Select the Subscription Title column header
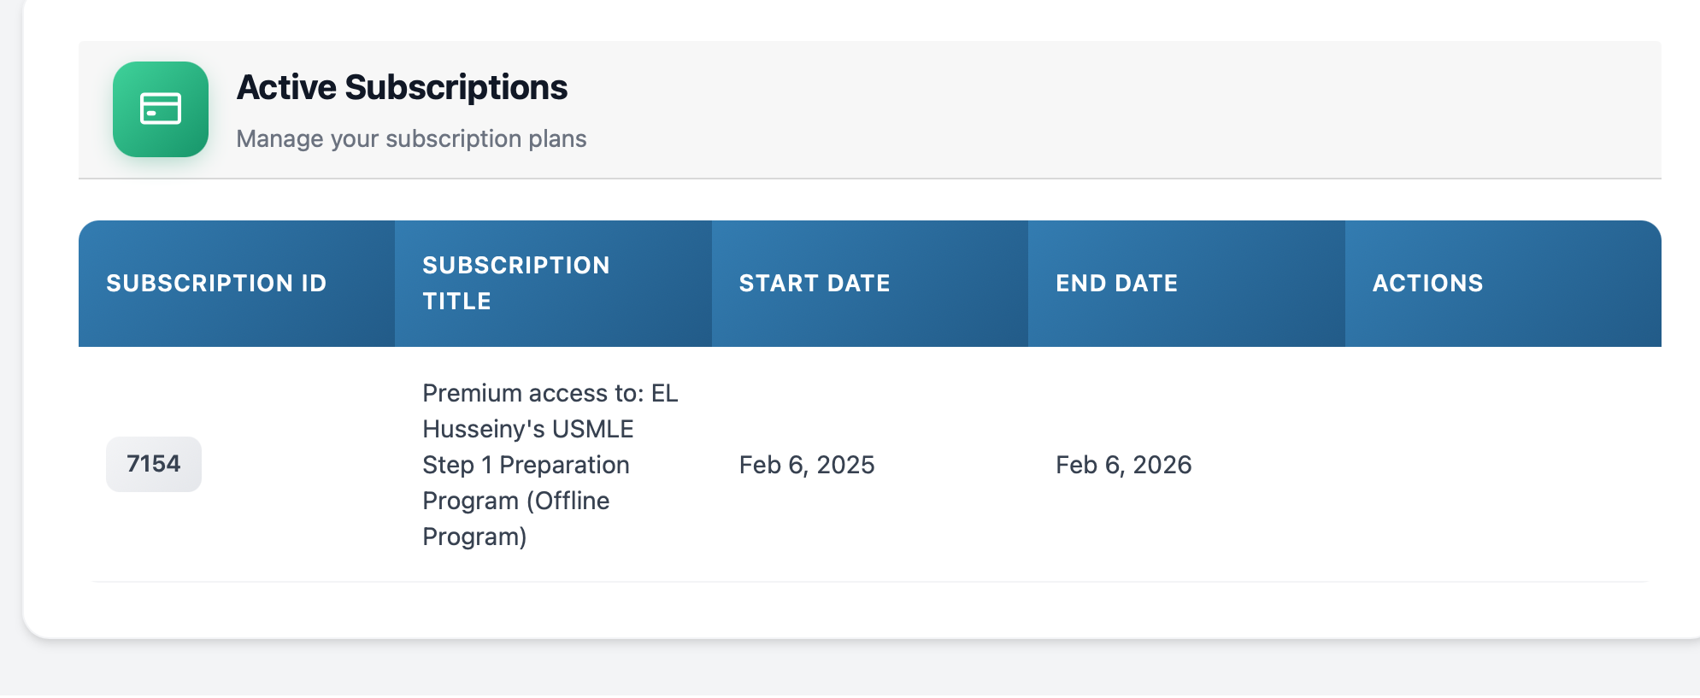The width and height of the screenshot is (1700, 698). (515, 283)
